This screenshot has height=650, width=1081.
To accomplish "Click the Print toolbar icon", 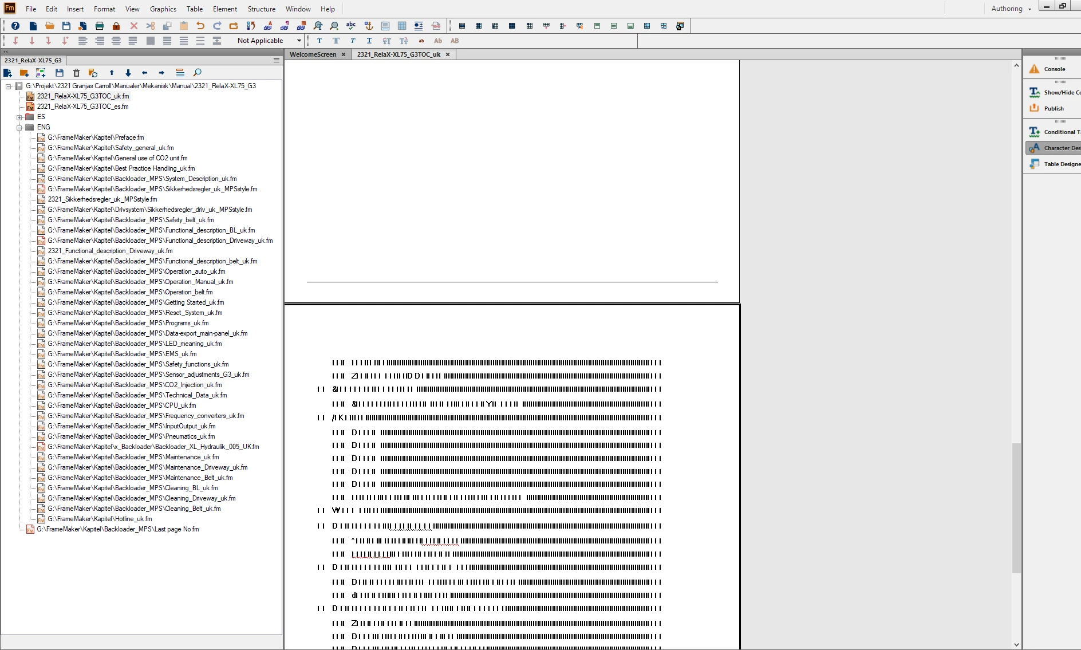I will tap(100, 26).
